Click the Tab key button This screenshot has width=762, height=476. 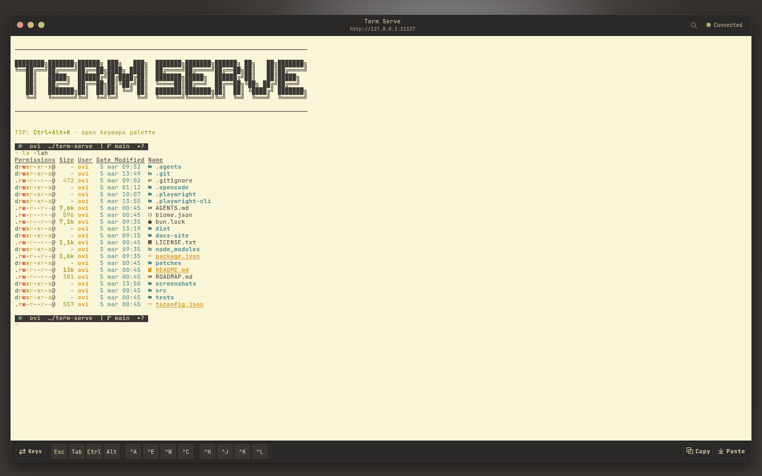(76, 451)
